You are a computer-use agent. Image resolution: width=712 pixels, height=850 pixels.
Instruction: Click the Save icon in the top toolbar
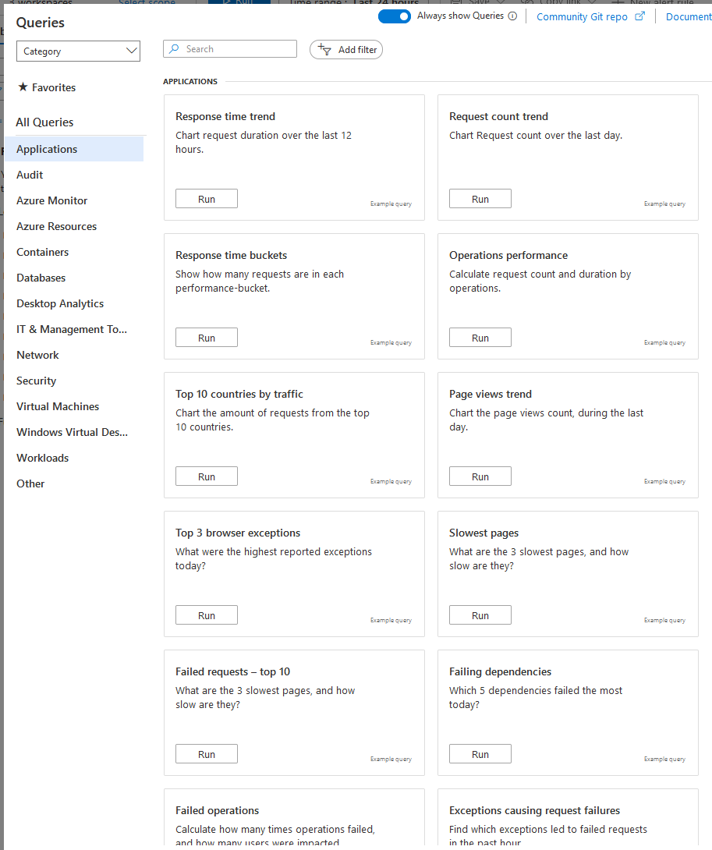(x=456, y=3)
